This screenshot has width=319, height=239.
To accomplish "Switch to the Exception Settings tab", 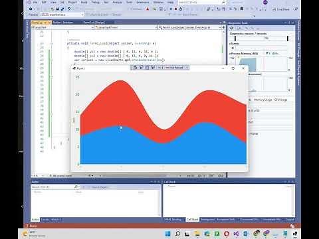I will 227,220.
